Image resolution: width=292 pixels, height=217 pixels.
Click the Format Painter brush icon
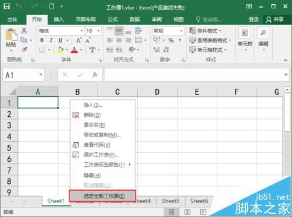[24, 50]
